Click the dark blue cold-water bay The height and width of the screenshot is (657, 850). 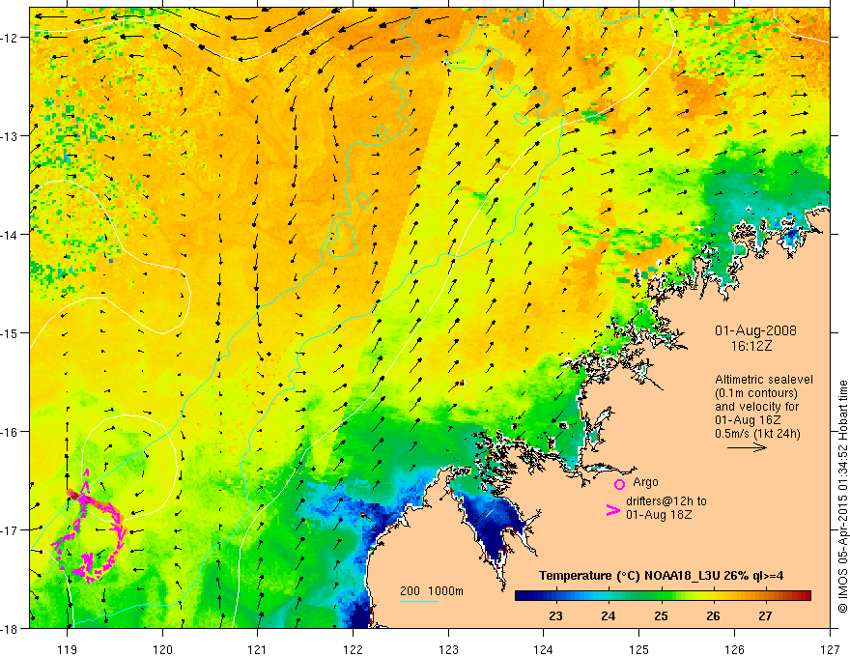(x=493, y=528)
